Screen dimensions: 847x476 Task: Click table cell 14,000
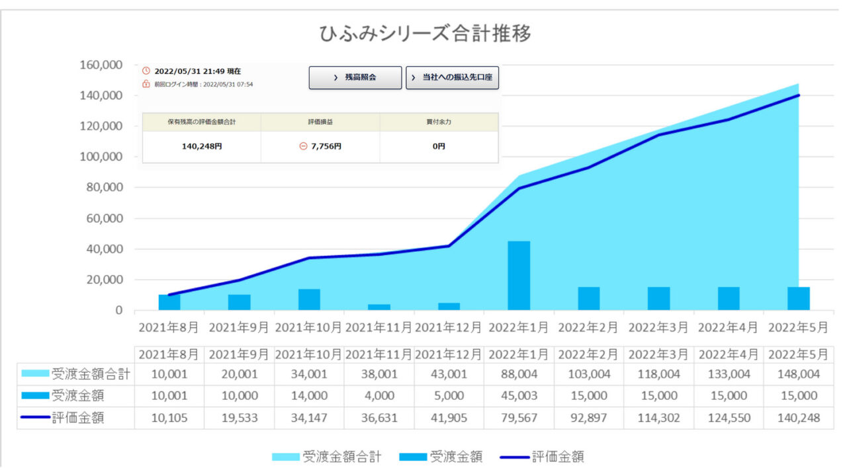(309, 396)
